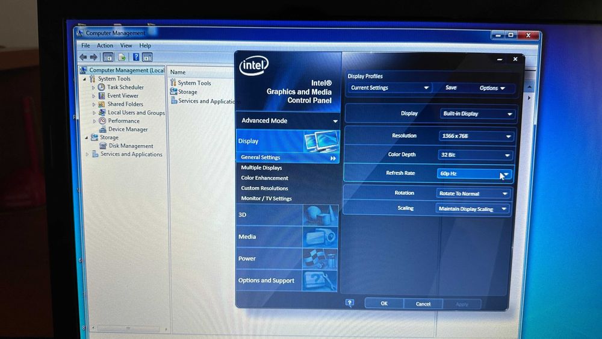The width and height of the screenshot is (602, 339).
Task: Click the Event Viewer icon in tree
Action: click(102, 96)
